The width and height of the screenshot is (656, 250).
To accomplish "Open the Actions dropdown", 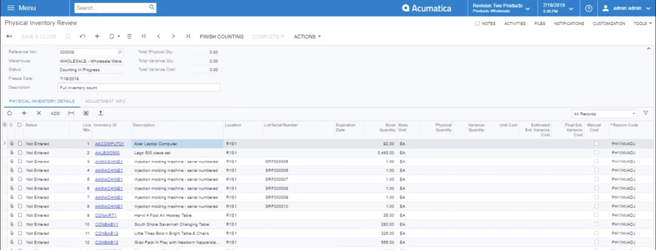I will tap(307, 36).
